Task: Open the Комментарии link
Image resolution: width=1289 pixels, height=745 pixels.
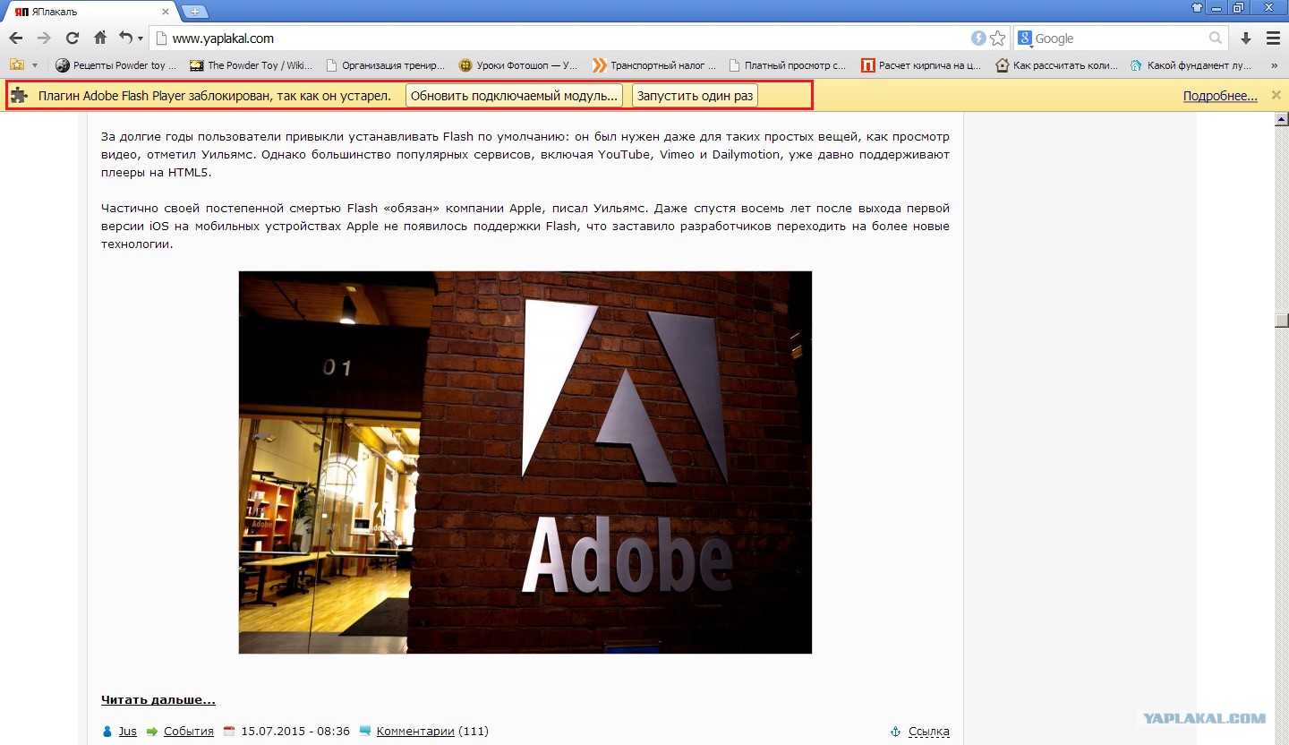Action: (x=415, y=732)
